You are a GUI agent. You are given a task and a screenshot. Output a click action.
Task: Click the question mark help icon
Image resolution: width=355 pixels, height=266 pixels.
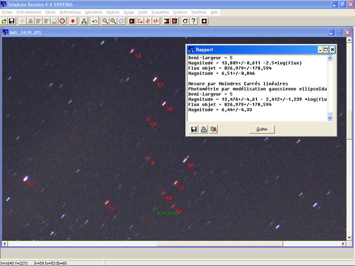tap(193, 21)
